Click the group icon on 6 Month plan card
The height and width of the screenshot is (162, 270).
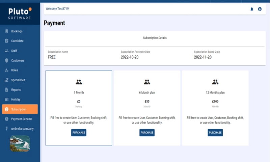[x=147, y=82]
